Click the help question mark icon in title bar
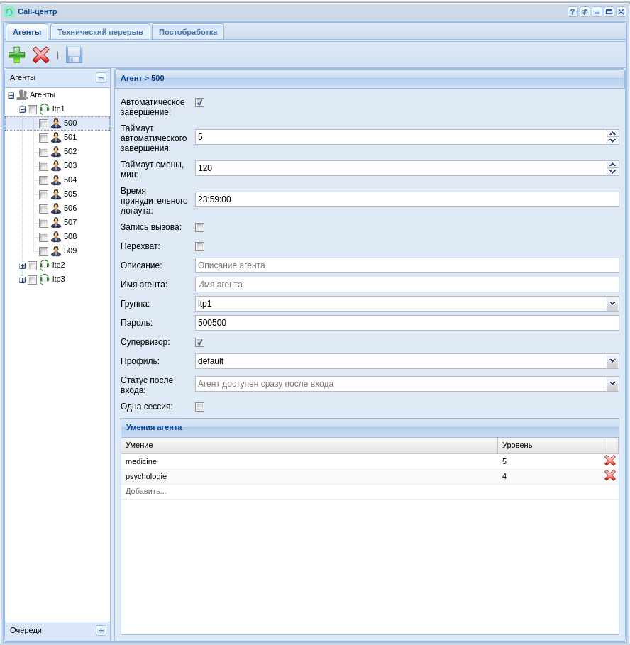Image resolution: width=630 pixels, height=645 pixels. click(x=573, y=12)
